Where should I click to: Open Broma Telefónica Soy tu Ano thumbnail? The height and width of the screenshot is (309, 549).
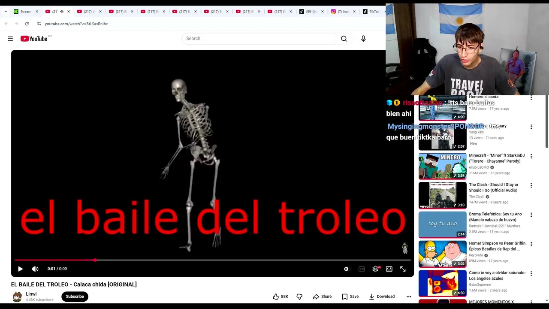coord(442,224)
